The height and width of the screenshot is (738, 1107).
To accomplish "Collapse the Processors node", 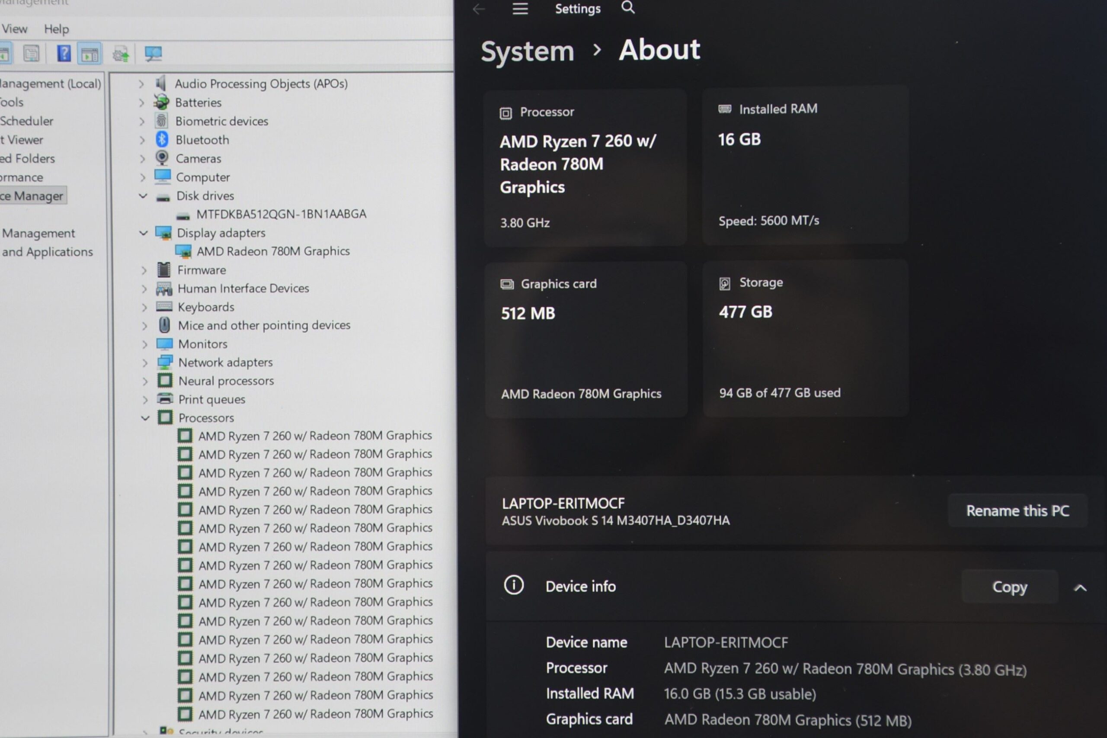I will (145, 418).
